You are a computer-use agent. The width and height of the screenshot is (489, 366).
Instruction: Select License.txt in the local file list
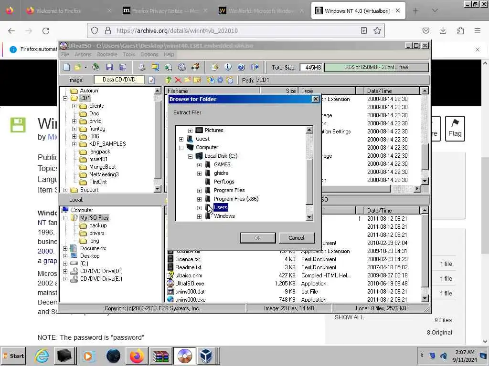coord(187,259)
